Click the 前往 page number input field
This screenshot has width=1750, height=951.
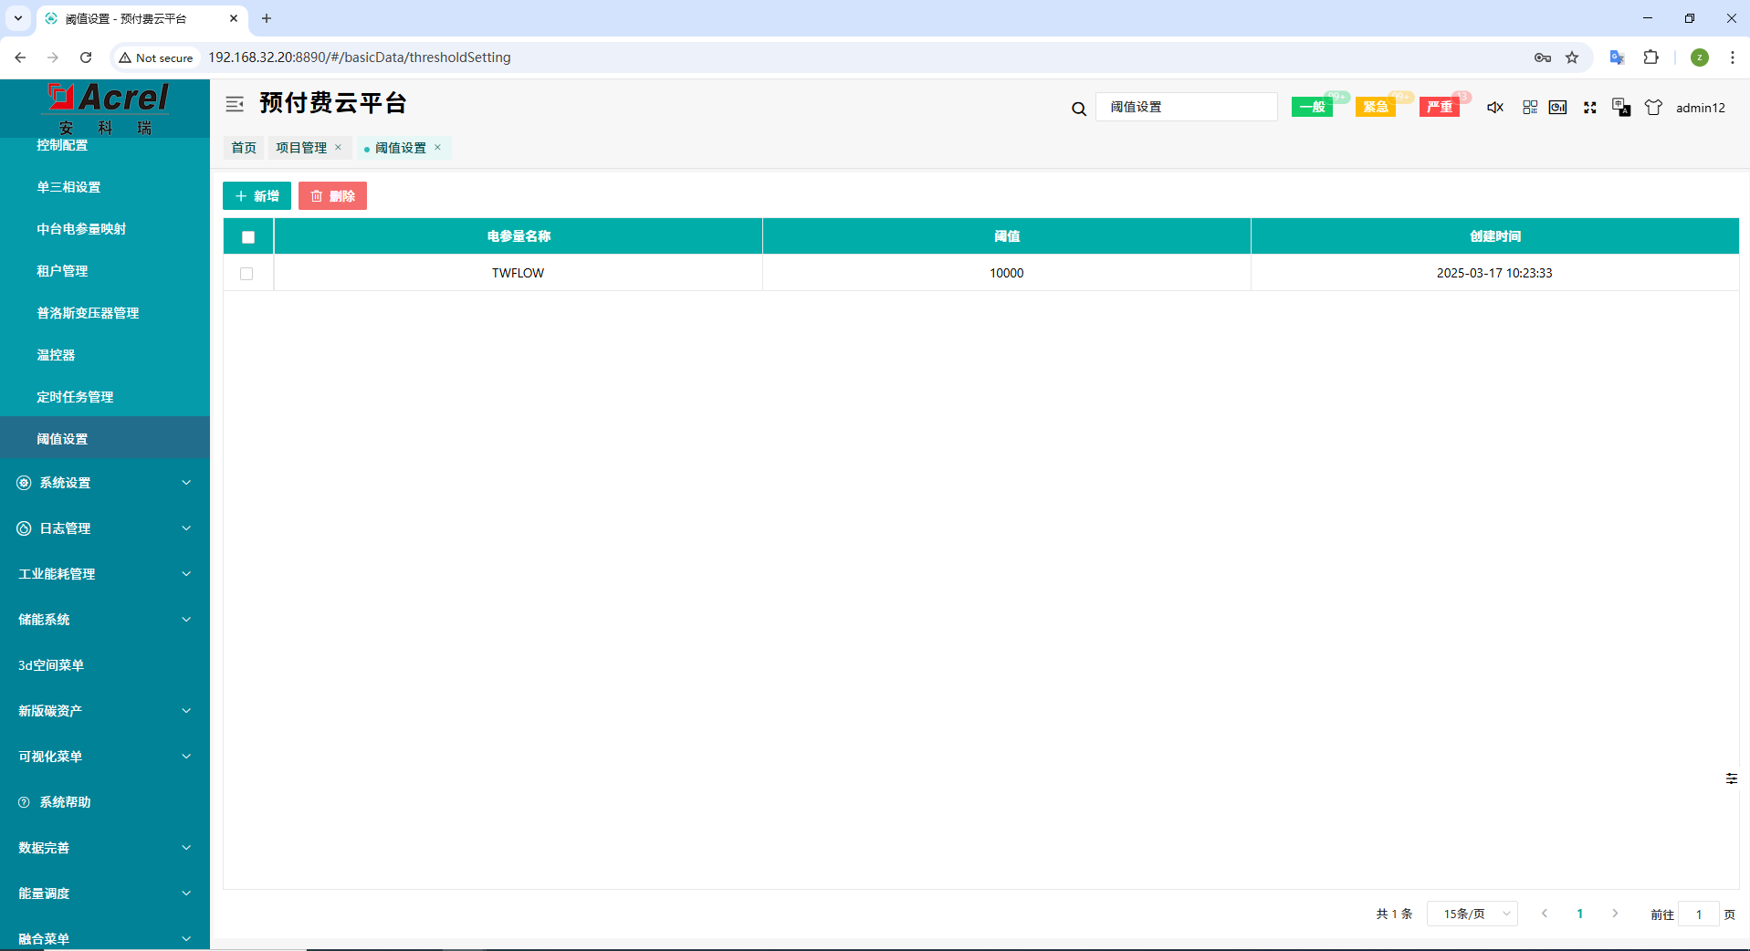tap(1698, 914)
